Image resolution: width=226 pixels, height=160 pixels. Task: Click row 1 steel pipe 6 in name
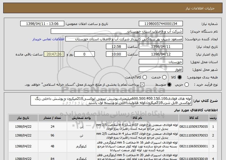pos(137,127)
